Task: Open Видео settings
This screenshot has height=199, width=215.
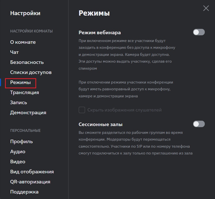Action: click(x=18, y=162)
